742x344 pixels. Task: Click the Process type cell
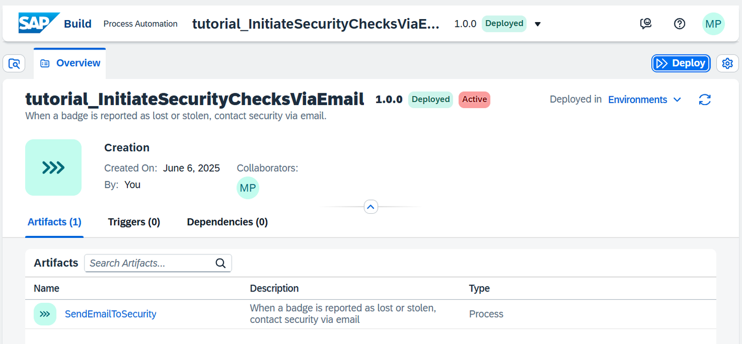486,314
